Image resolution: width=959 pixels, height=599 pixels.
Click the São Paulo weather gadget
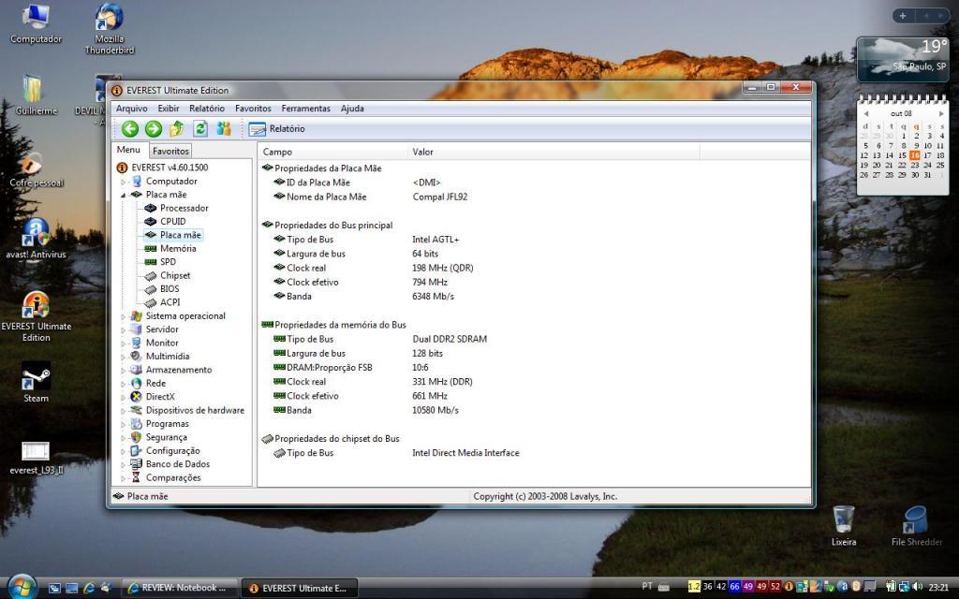[903, 59]
